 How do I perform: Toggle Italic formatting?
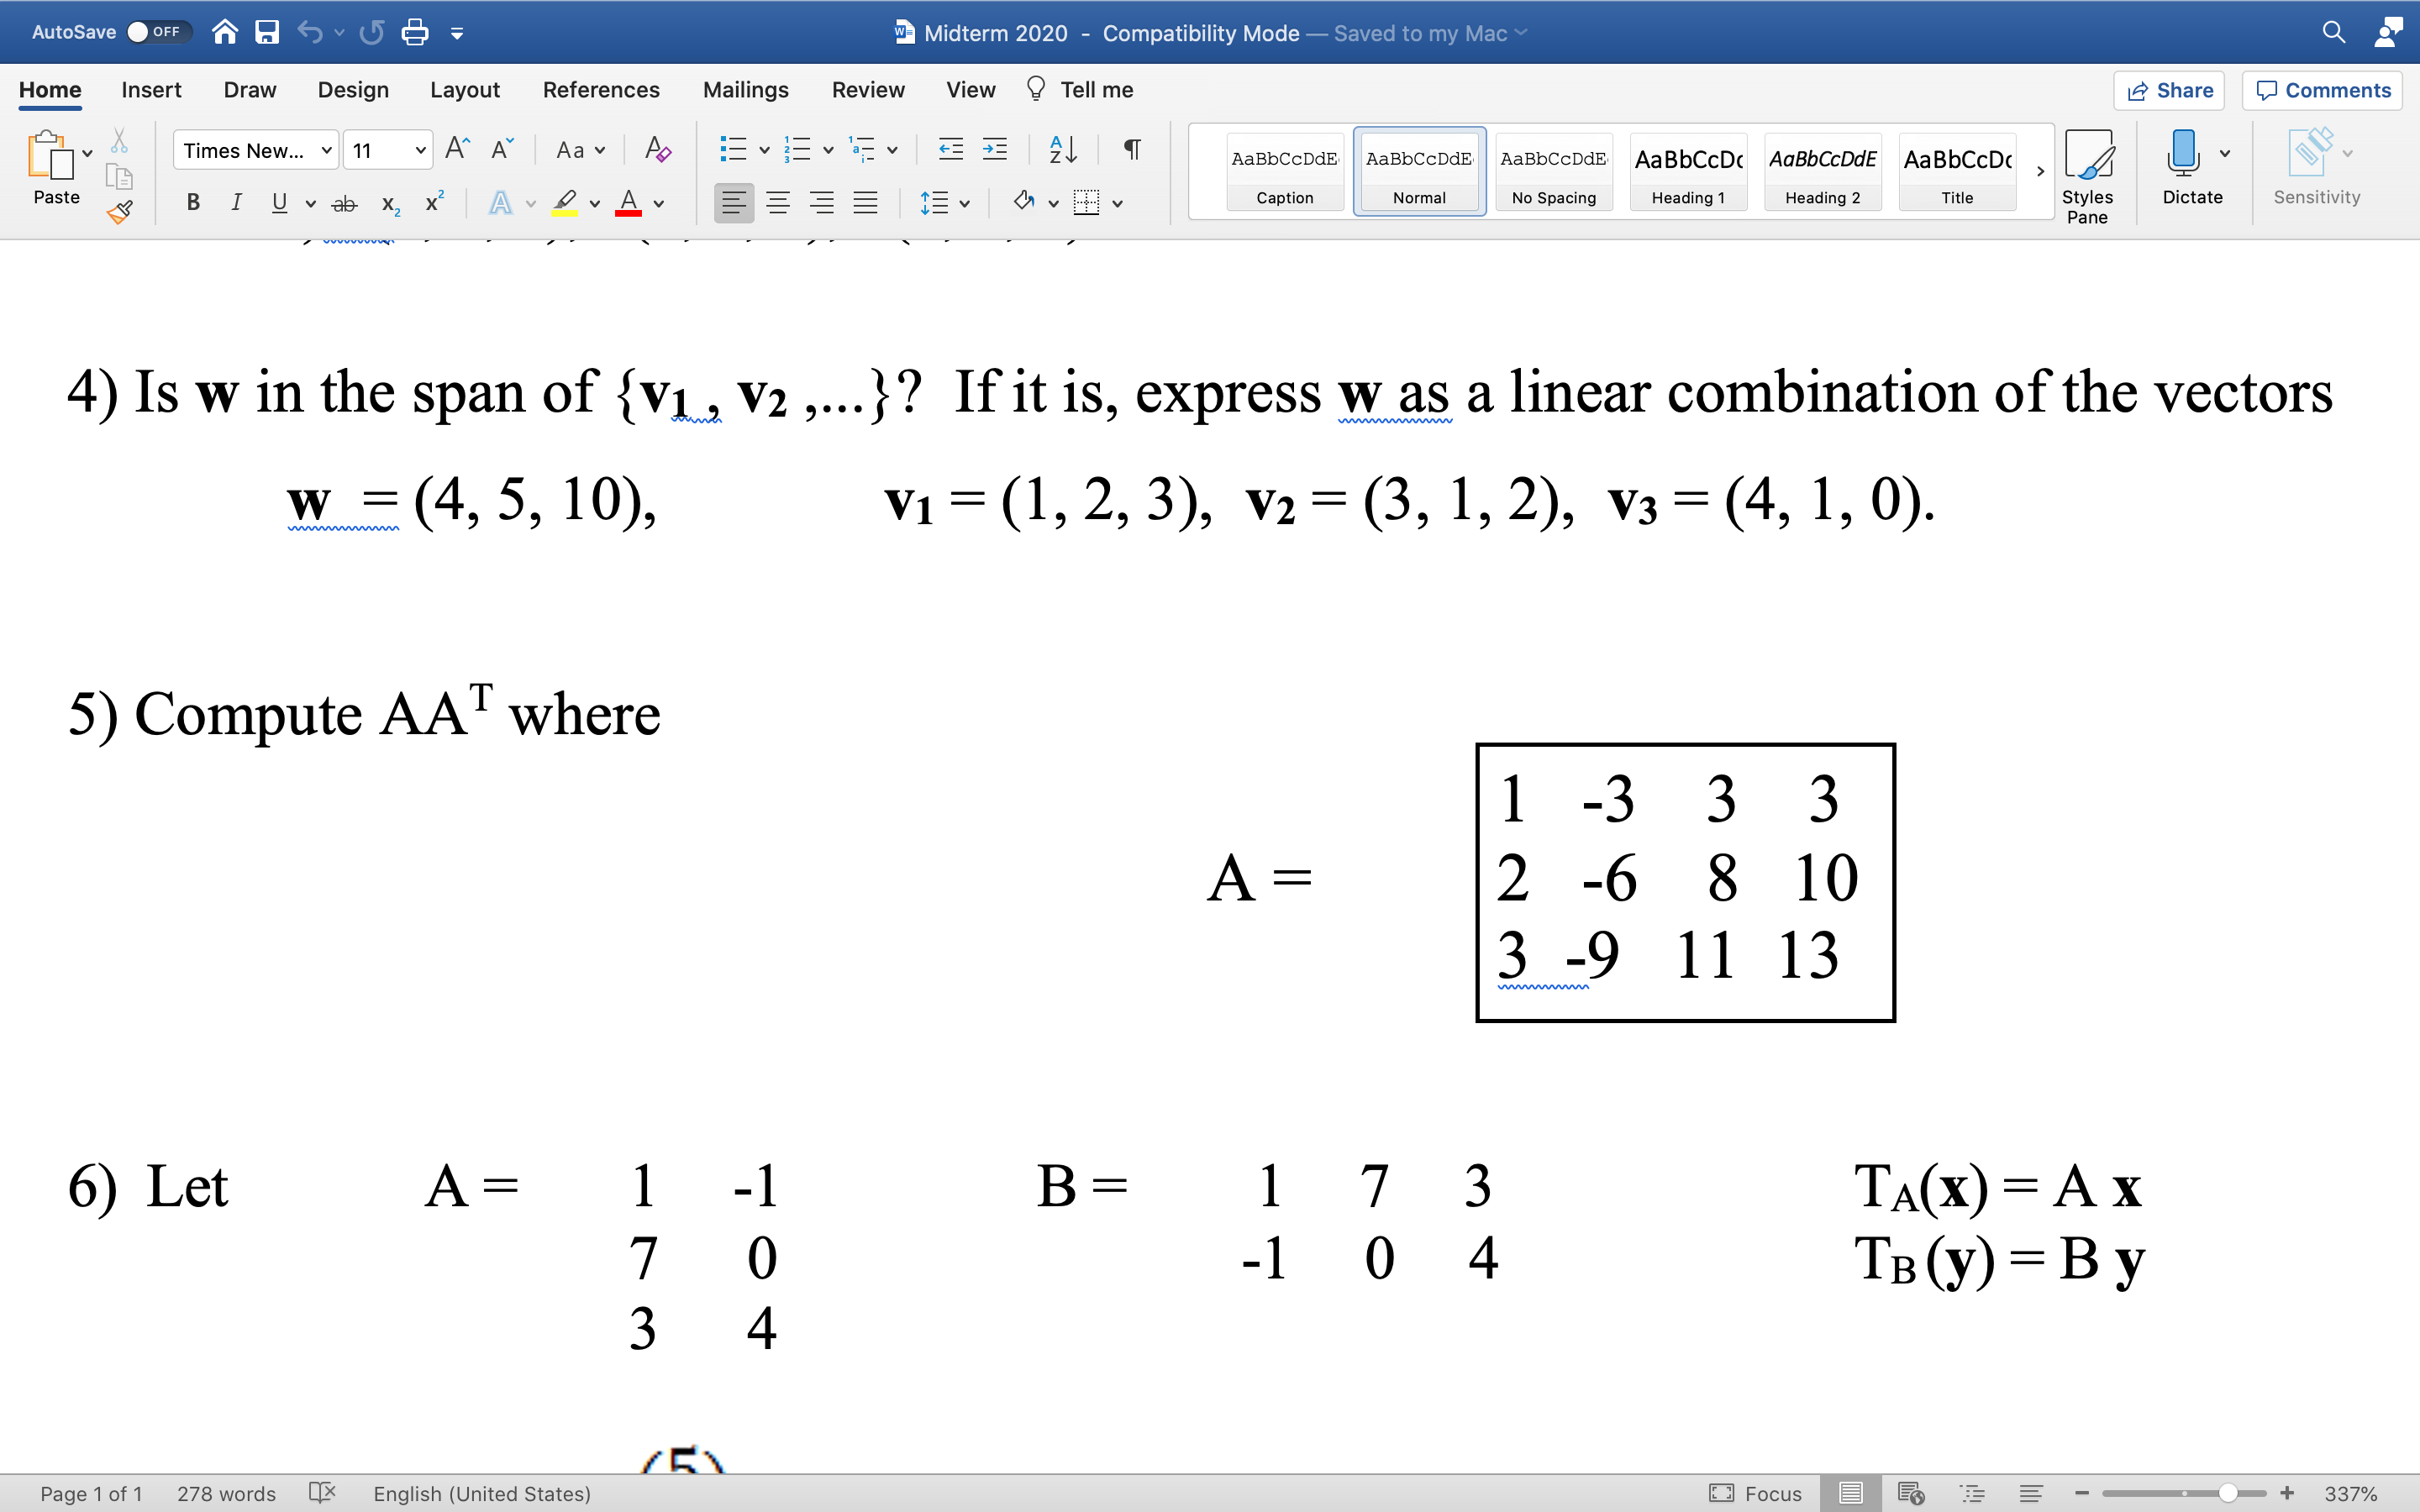click(x=236, y=203)
